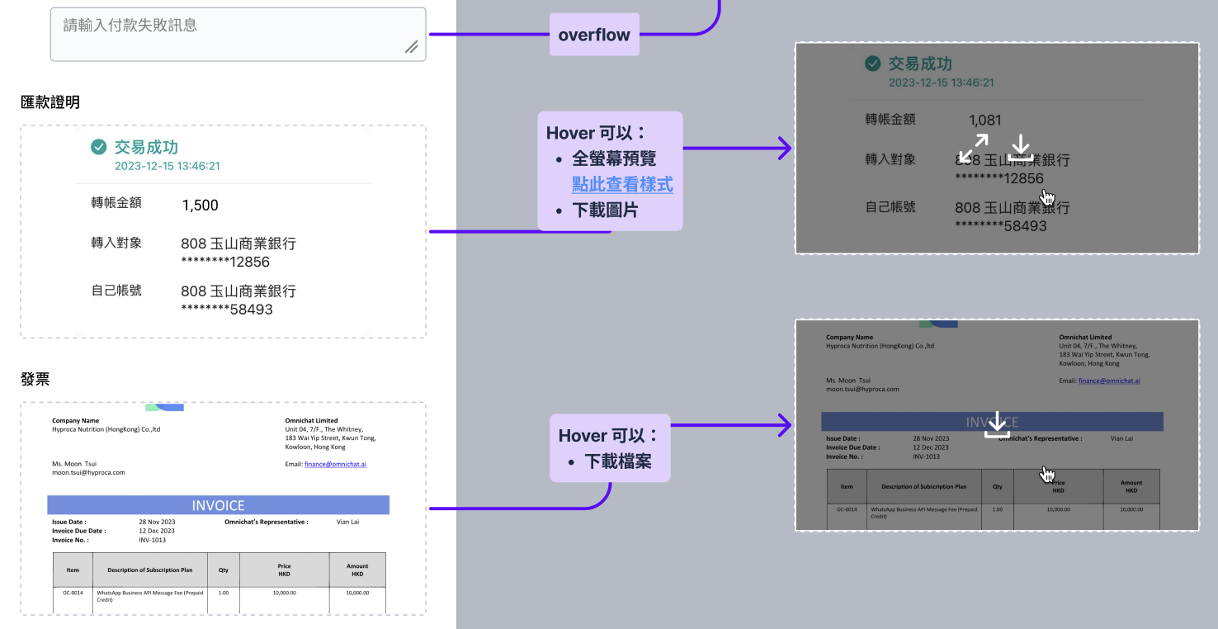The width and height of the screenshot is (1218, 629).
Task: Click green check icon beside 交易成功 on undimmed receipt
Action: [98, 147]
